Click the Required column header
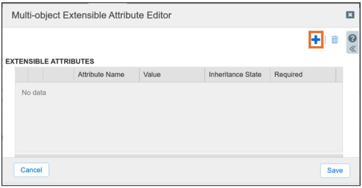362x188 pixels. [288, 75]
